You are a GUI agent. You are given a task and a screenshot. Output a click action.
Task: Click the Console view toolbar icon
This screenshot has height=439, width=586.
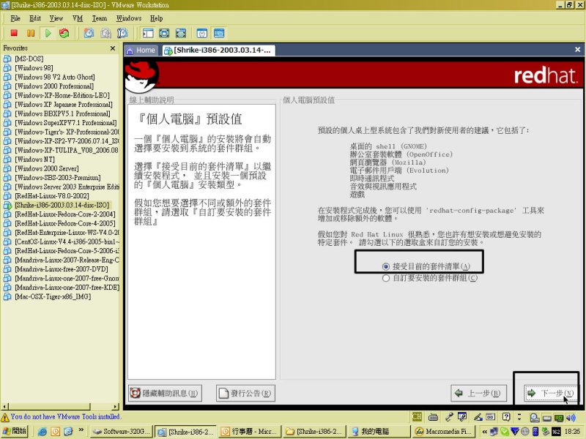pyautogui.click(x=219, y=33)
